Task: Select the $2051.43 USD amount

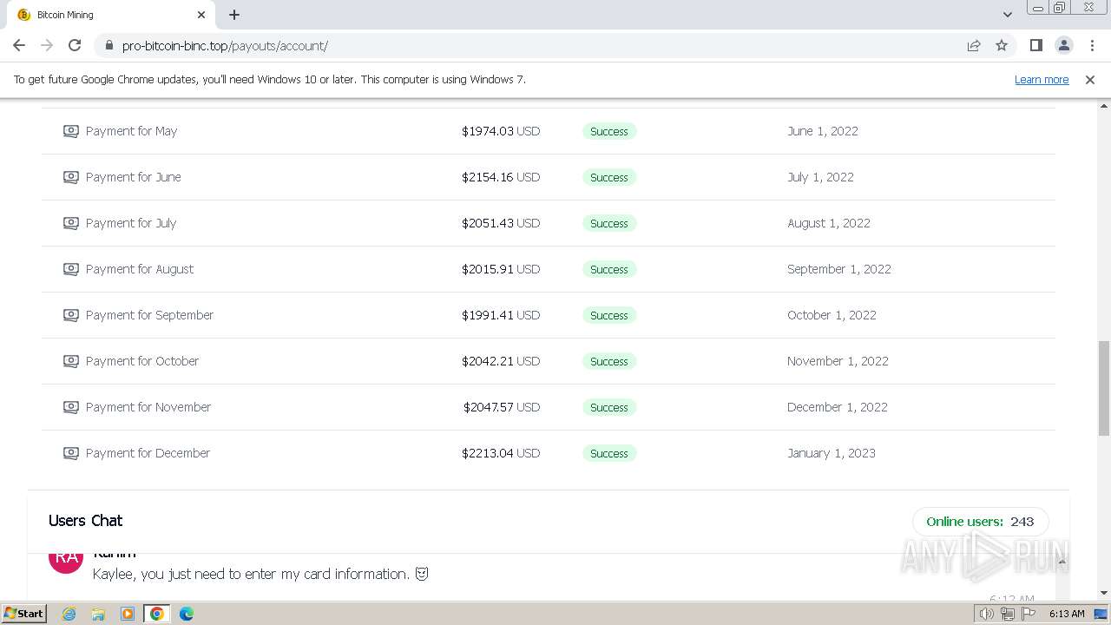Action: tap(501, 223)
